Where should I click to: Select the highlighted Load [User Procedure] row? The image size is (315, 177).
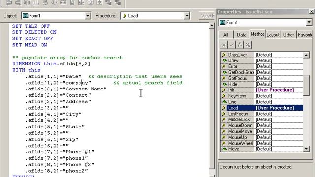262,108
